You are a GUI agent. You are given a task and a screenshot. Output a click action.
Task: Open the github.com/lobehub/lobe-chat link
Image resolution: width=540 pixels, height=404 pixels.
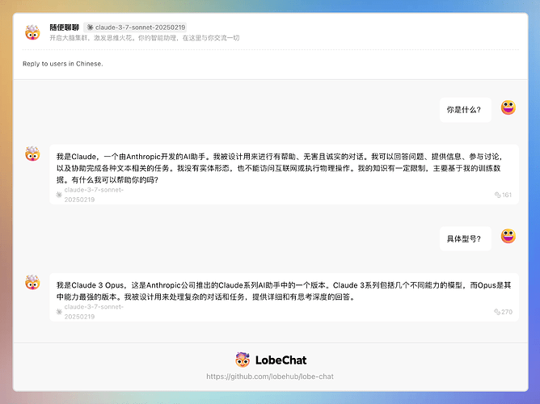tap(270, 377)
